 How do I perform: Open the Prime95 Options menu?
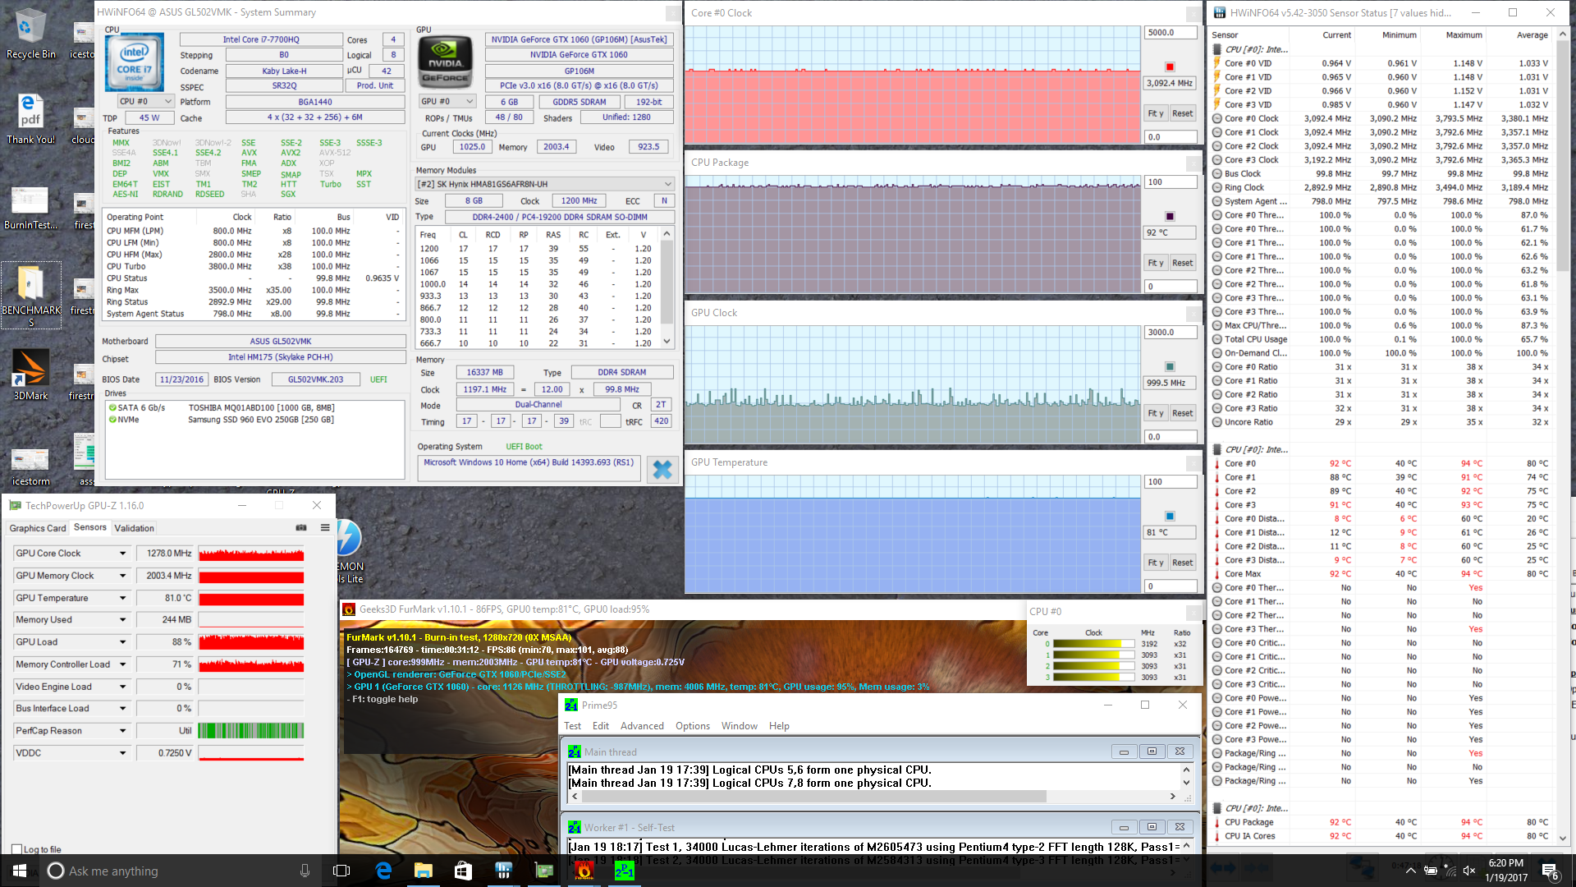point(693,726)
